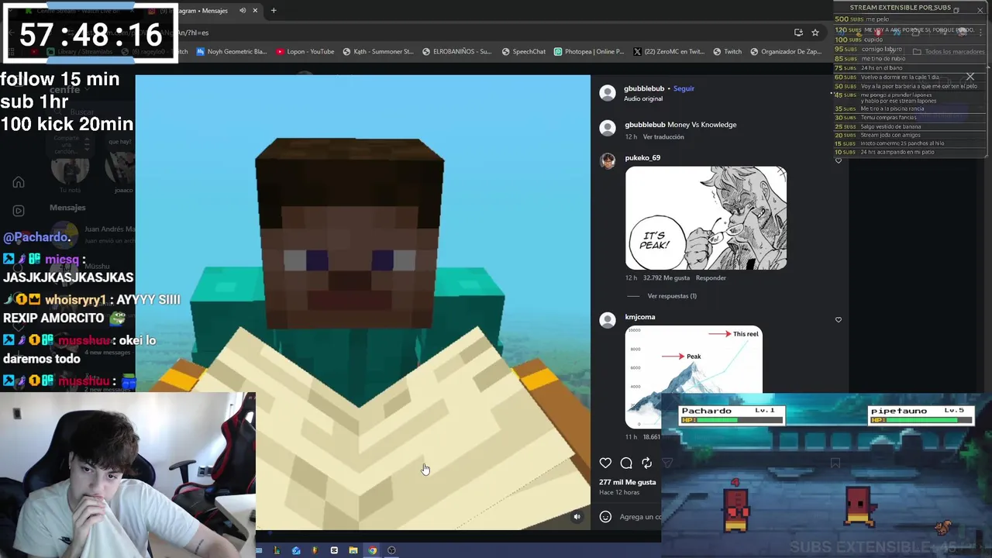Image resolution: width=992 pixels, height=558 pixels.
Task: Open Chrome in the taskbar
Action: coord(373,550)
